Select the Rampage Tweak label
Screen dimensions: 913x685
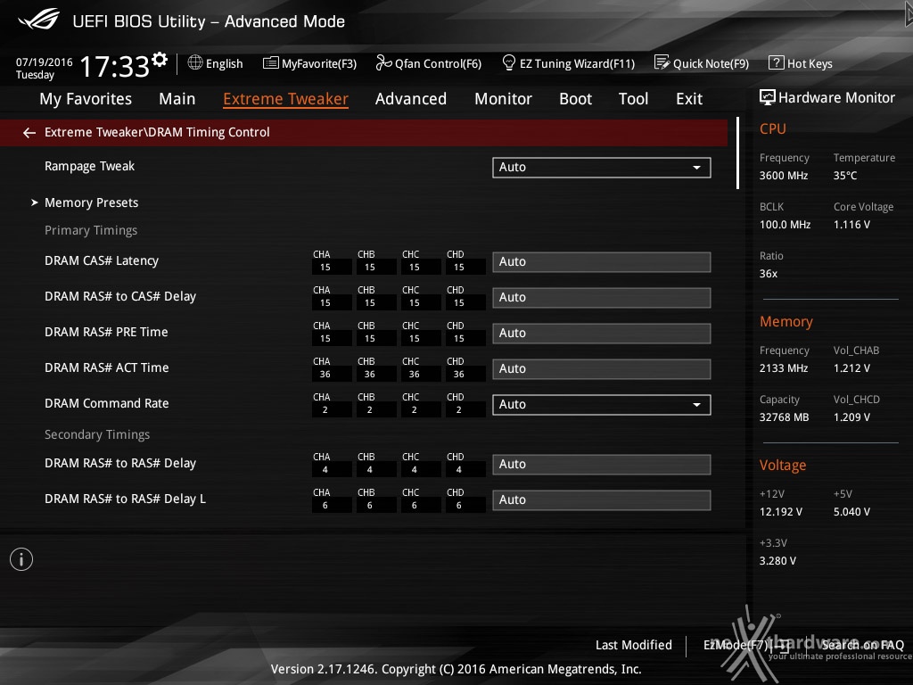(90, 167)
